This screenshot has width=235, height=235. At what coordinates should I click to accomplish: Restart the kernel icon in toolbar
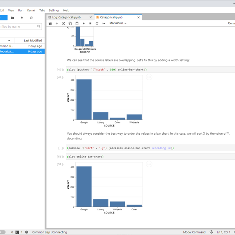(97, 23)
